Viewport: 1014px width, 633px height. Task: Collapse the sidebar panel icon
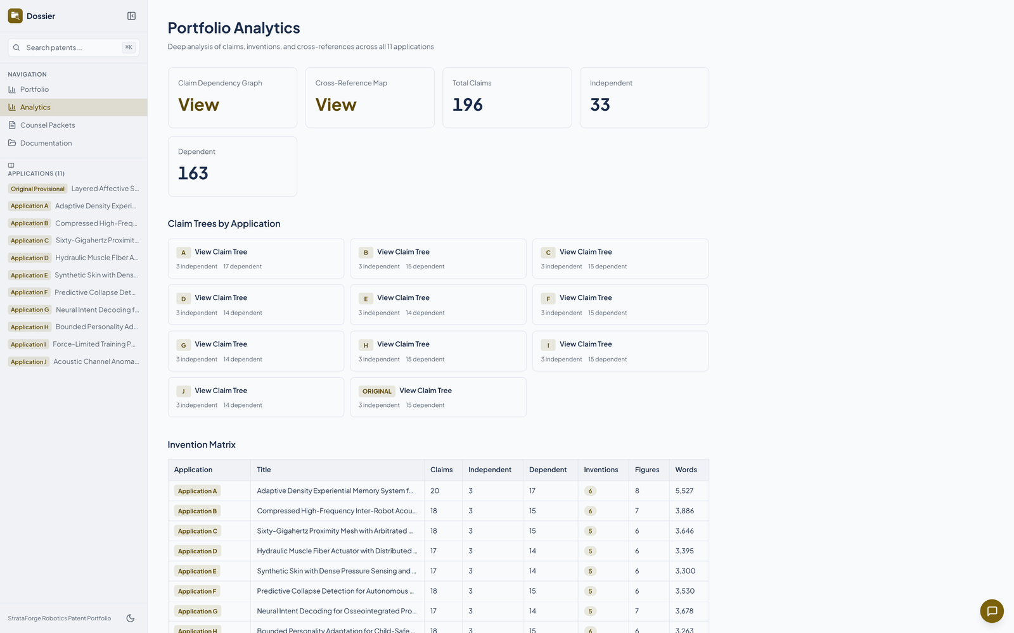(x=131, y=16)
